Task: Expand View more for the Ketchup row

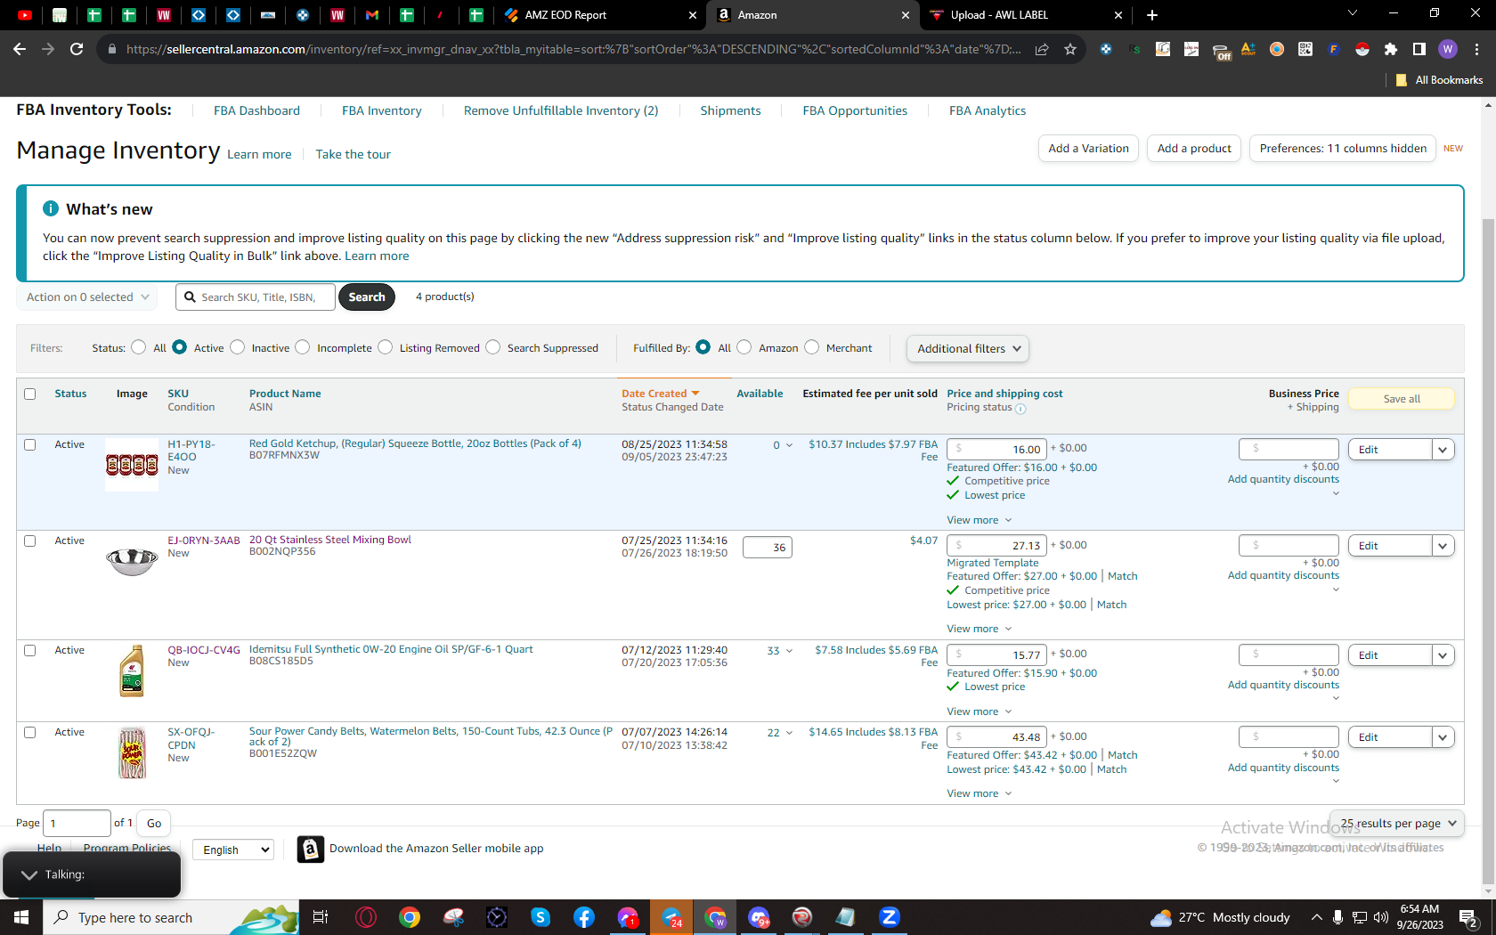Action: pyautogui.click(x=980, y=520)
